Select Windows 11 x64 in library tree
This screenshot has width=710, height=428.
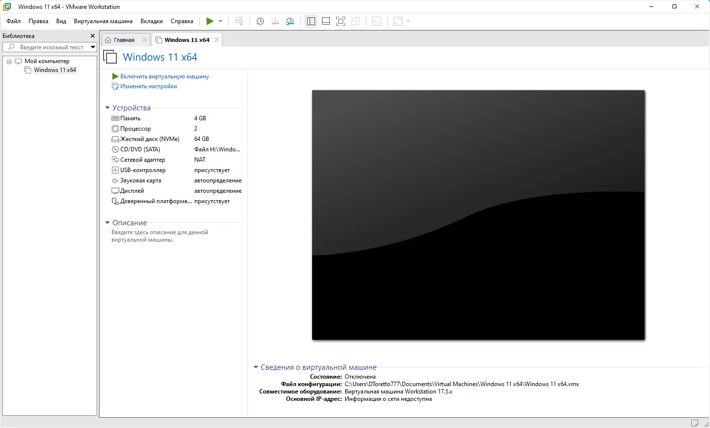55,70
